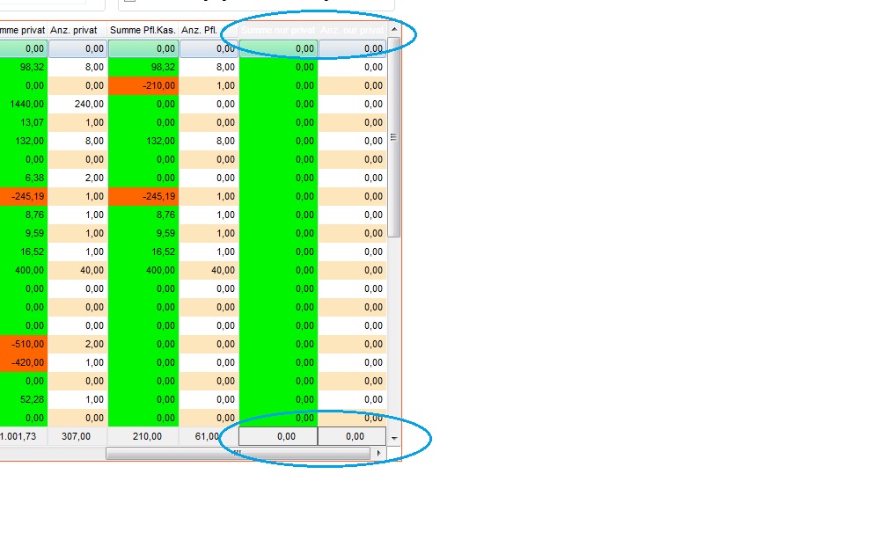887x554 pixels.
Task: Click the vertical scrollbar down arrow
Action: [x=394, y=437]
